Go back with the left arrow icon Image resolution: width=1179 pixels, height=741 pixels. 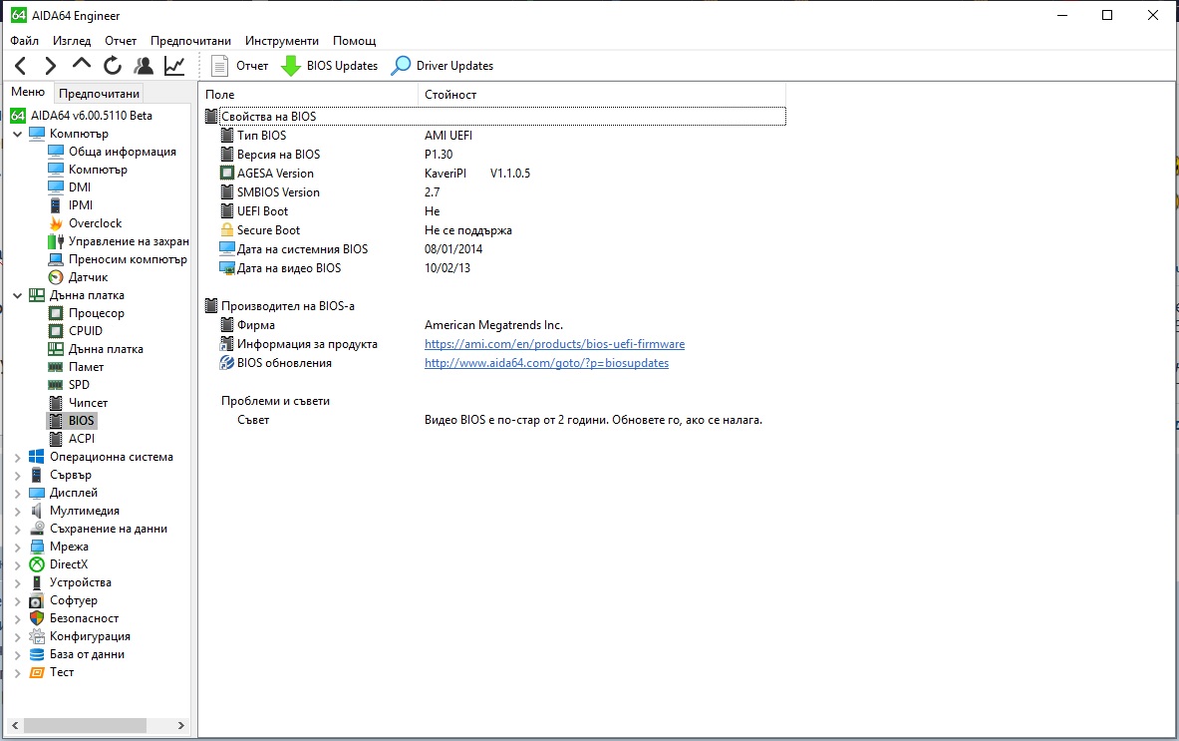tap(20, 66)
